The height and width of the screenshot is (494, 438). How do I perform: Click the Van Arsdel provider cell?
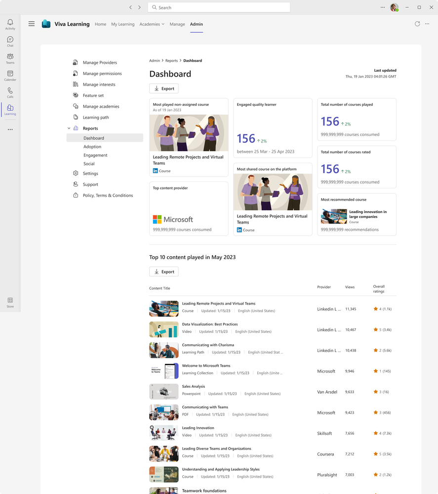point(327,392)
